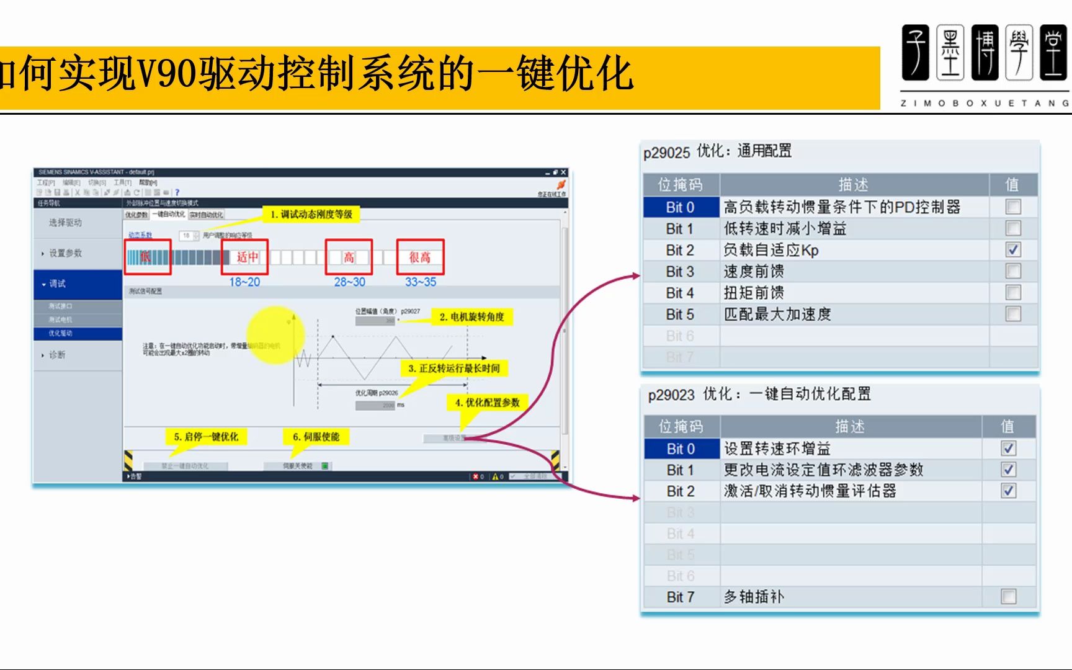Select the p29023 Bit 0 row
Image resolution: width=1072 pixels, height=670 pixels.
click(840, 448)
